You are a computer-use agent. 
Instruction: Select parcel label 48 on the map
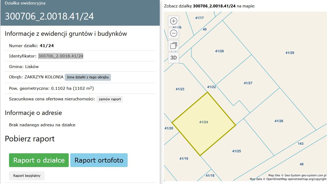301,164
